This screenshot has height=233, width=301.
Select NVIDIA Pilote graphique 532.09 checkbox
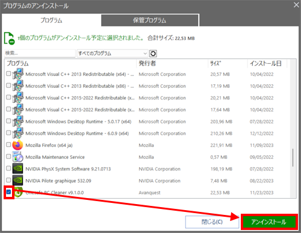pyautogui.click(x=8, y=180)
